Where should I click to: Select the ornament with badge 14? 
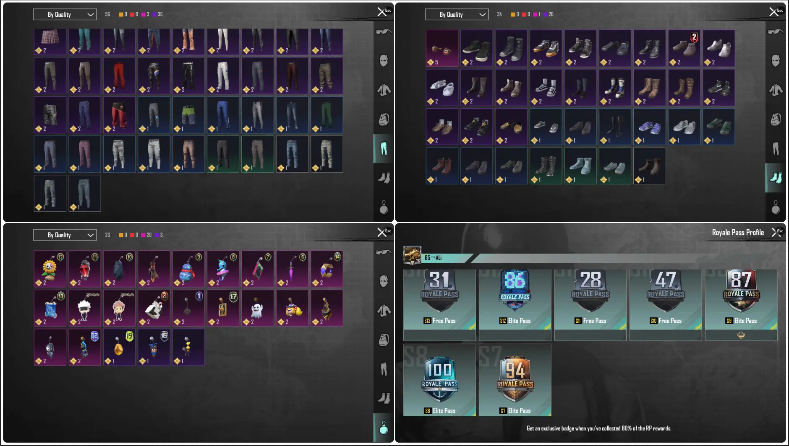[327, 269]
